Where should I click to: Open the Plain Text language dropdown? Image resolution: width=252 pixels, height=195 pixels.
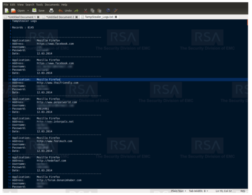coord(178,191)
